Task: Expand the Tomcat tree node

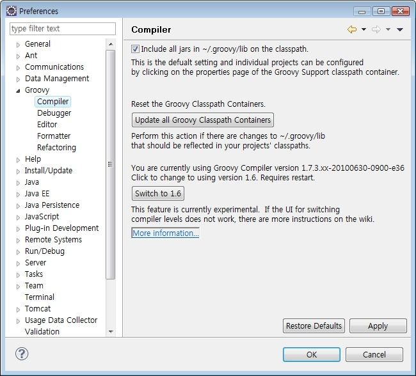Action: 18,309
